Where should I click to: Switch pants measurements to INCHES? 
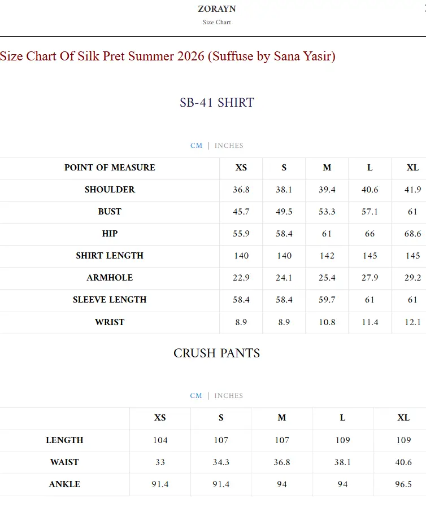(x=228, y=396)
